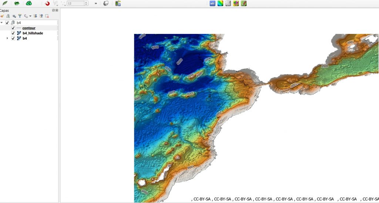Open the layer filter funnel icon
The image size is (379, 203).
click(x=20, y=16)
